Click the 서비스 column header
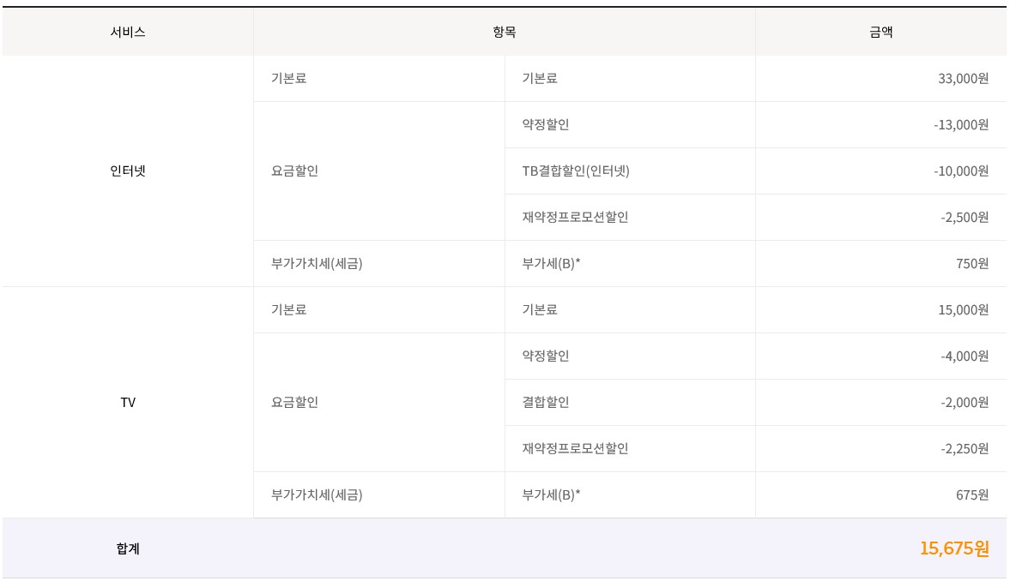Image resolution: width=1010 pixels, height=581 pixels. pos(128,32)
